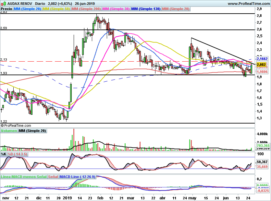Viewport: 271px width, 201px height.
Task: Click the -0,0325 MACD value tag
Action: point(263,191)
